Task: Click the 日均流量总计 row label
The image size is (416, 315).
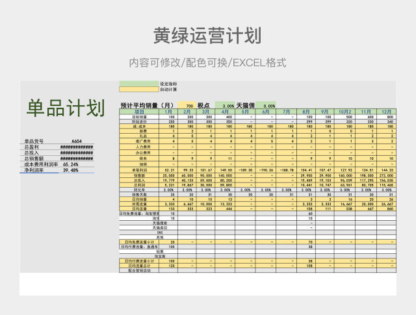Action: point(139,266)
